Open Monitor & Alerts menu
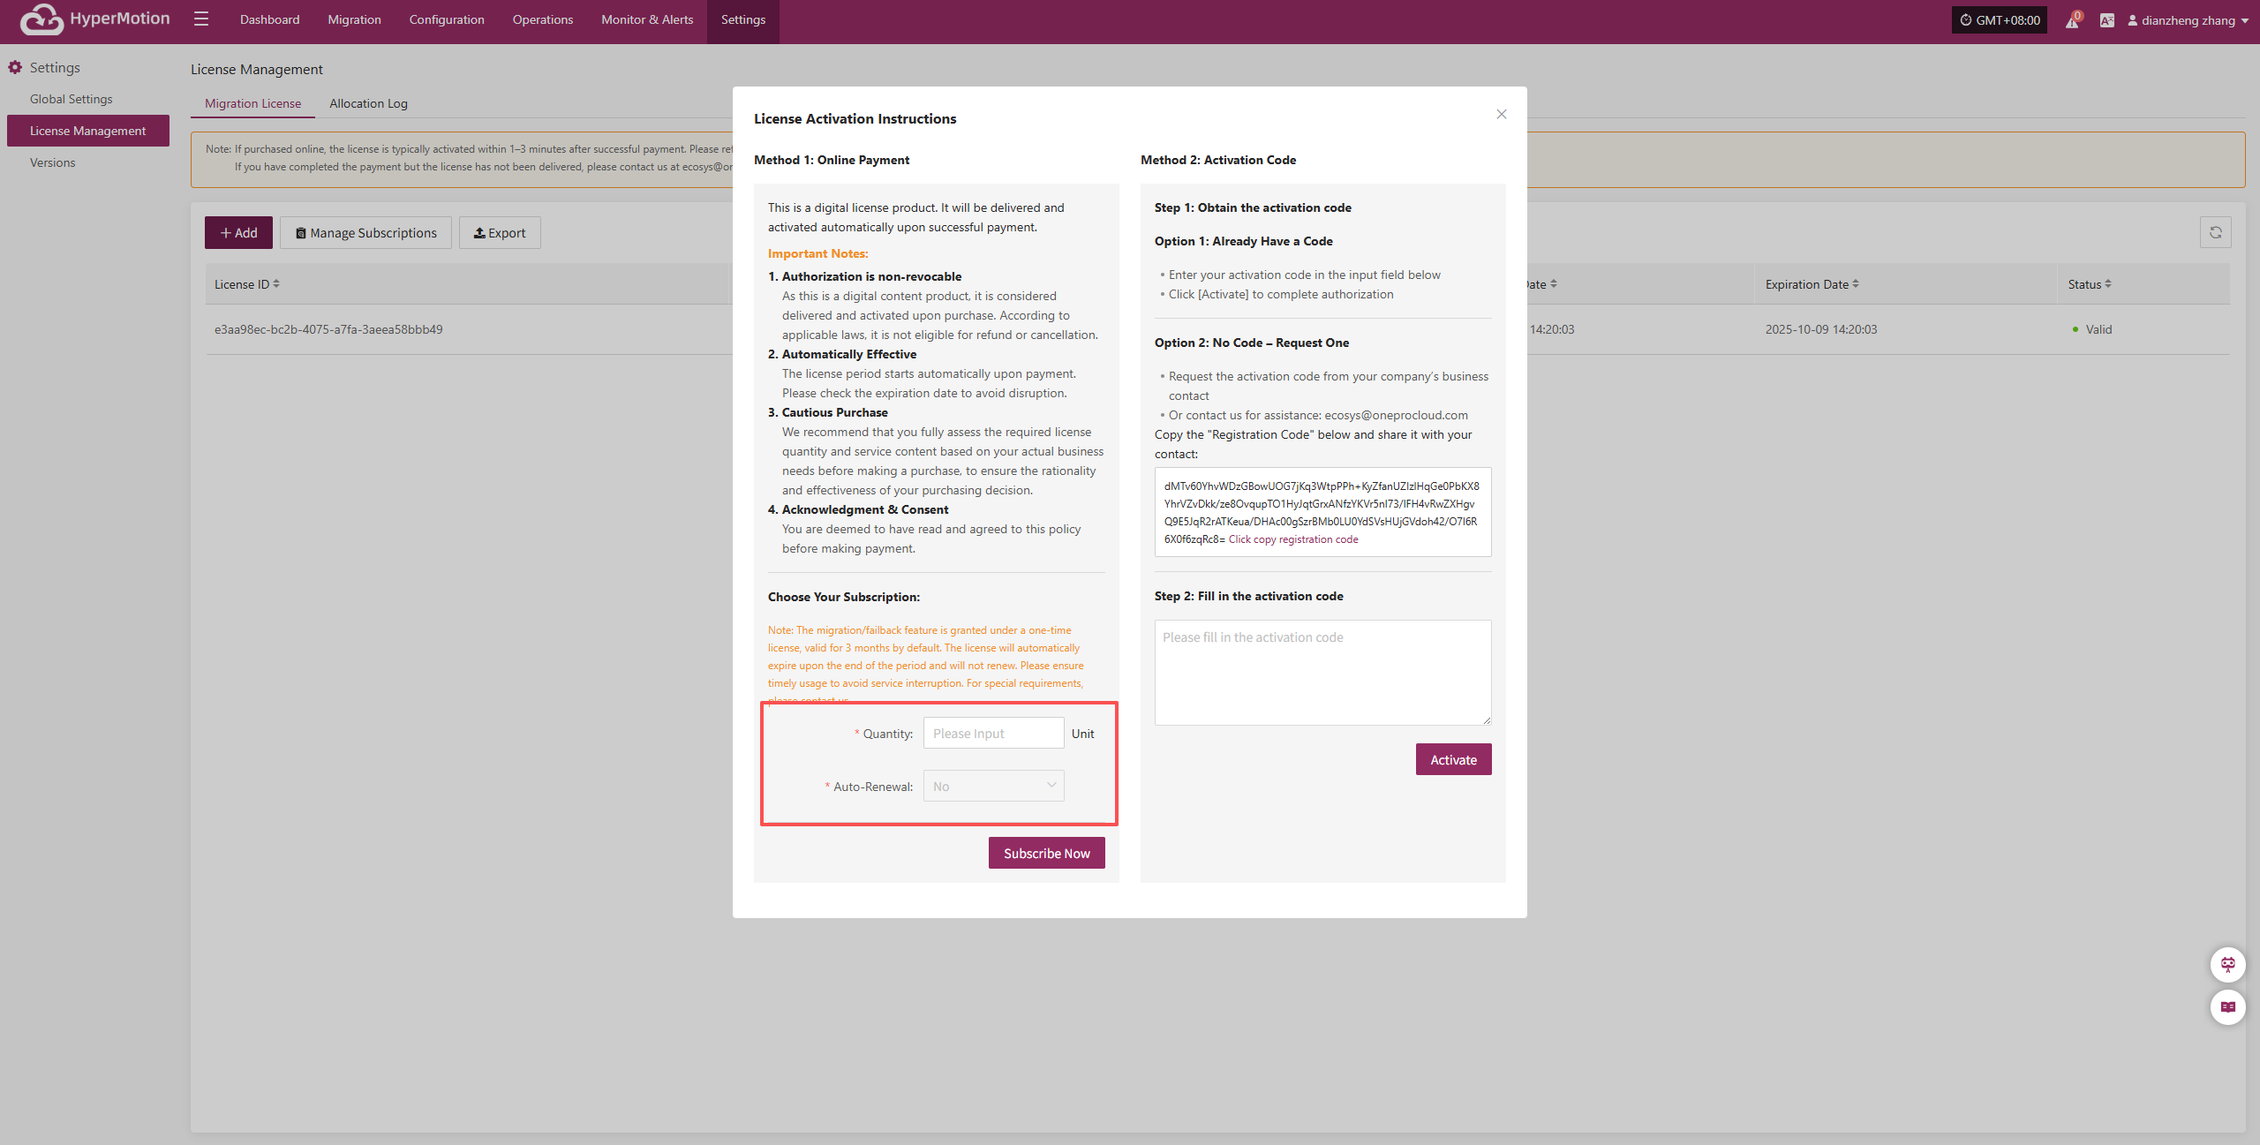Screen dimensions: 2260x1145 coord(647,19)
